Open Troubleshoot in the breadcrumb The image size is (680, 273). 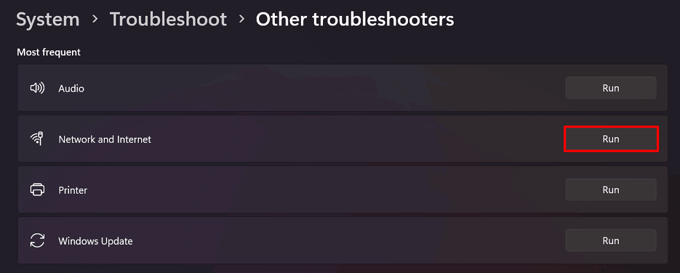(168, 20)
